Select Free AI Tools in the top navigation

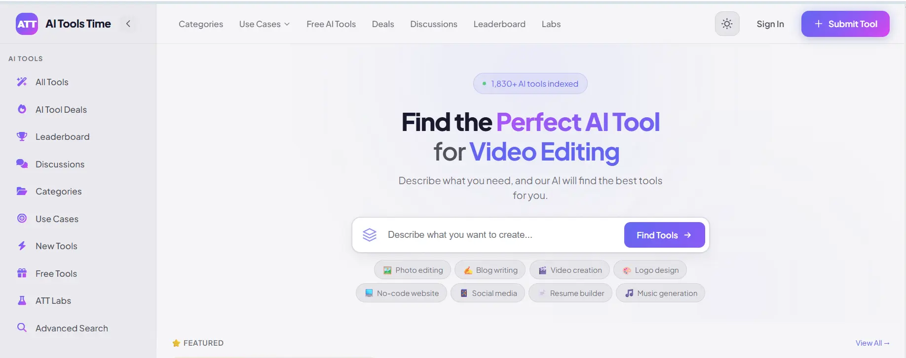coord(331,24)
